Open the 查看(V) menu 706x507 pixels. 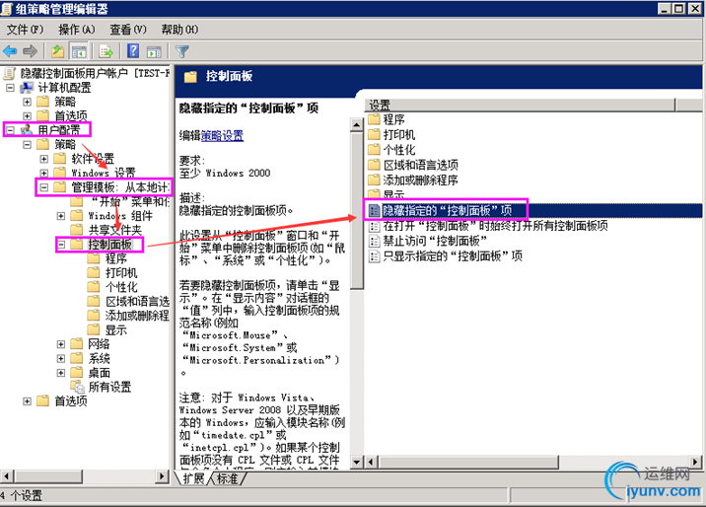pos(128,30)
